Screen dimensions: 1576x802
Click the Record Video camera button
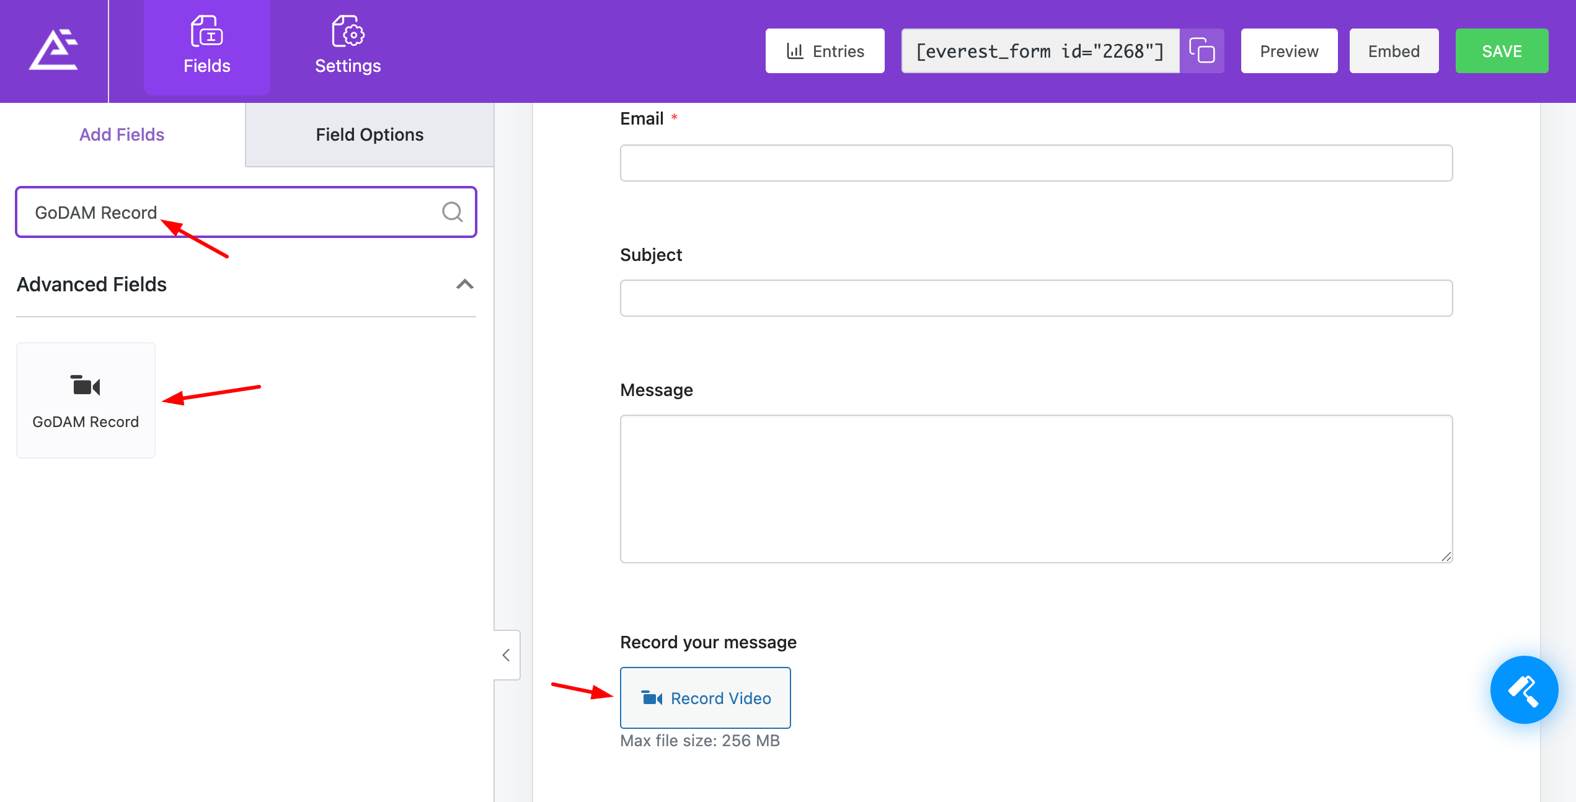pos(705,698)
